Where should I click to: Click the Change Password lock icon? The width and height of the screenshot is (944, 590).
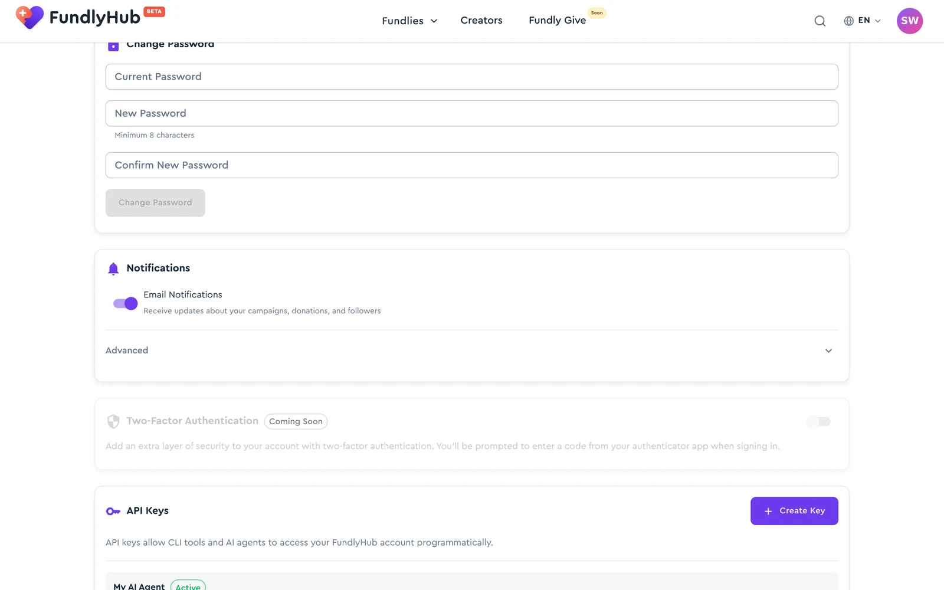(113, 46)
